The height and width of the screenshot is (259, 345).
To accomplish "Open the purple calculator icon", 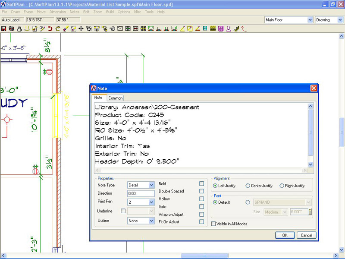I will [221, 28].
